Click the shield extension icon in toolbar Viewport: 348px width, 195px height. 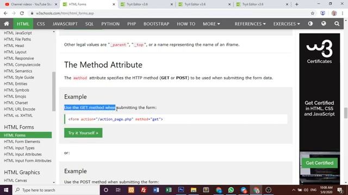tap(323, 13)
